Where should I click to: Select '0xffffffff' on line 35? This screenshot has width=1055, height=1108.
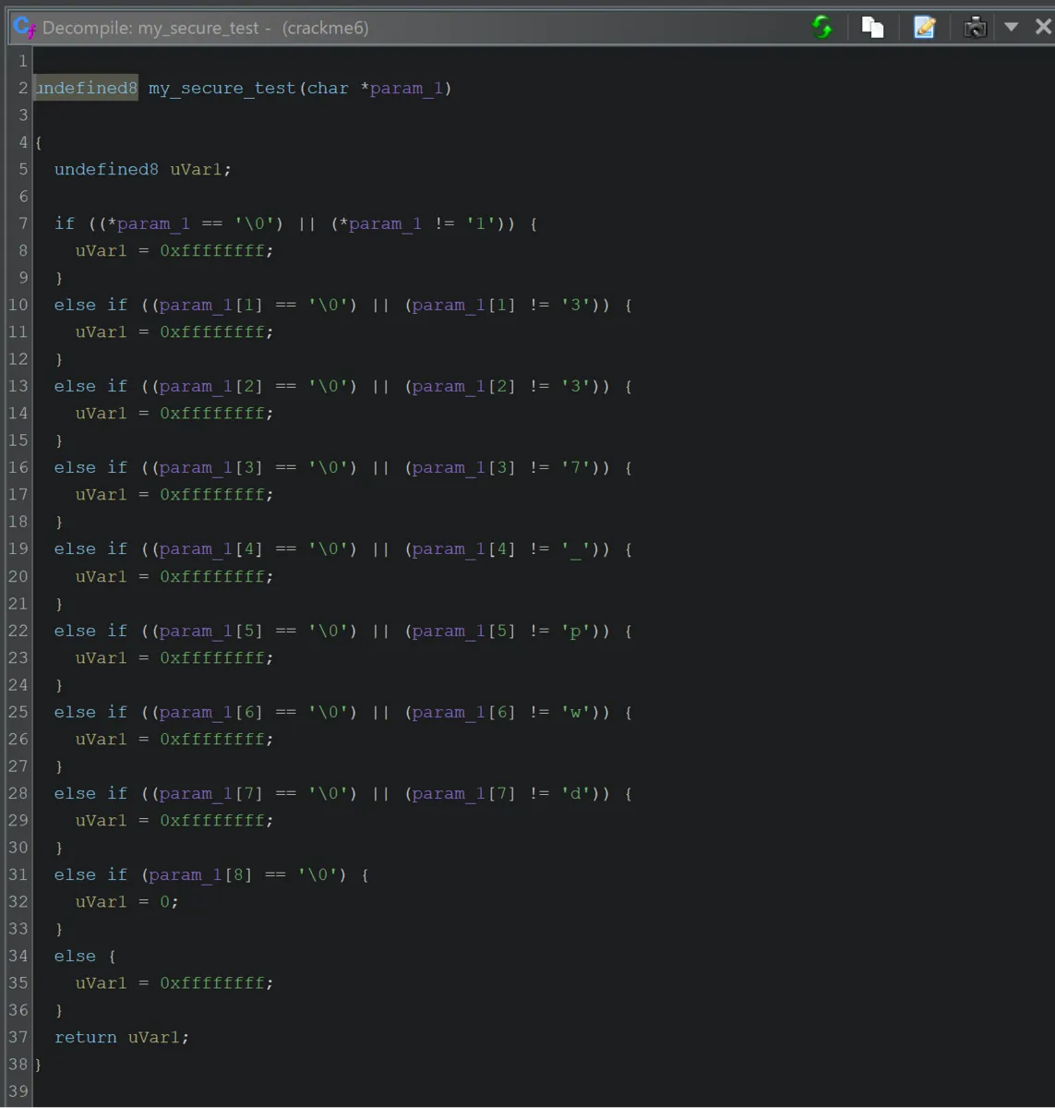point(211,982)
